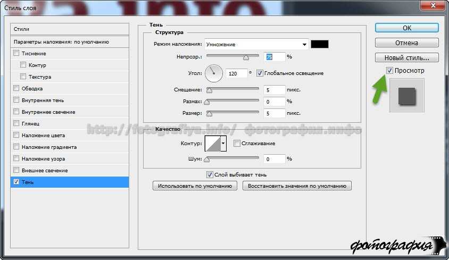Click the angle dial control

click(x=214, y=72)
